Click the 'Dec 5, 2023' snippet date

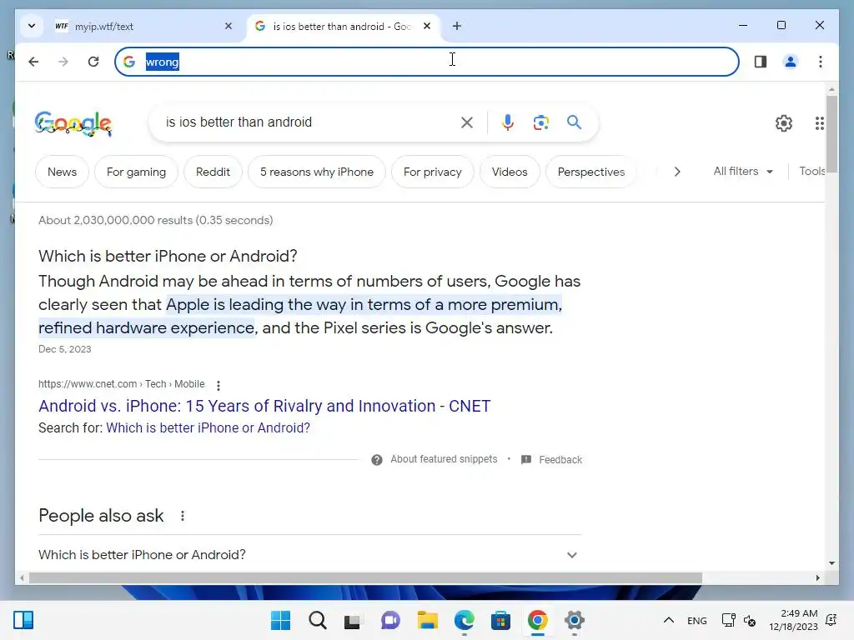tap(65, 349)
